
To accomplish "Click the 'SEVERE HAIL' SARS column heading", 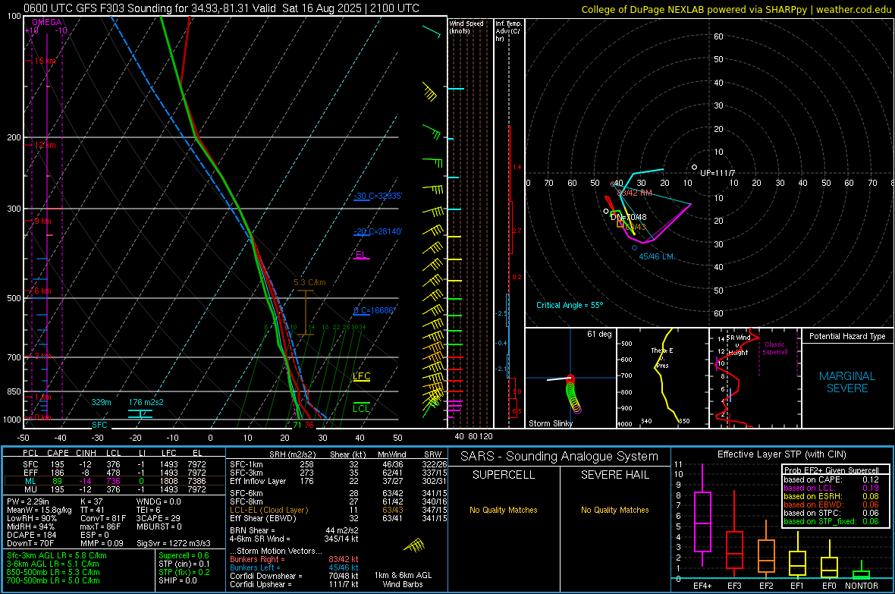I will [x=614, y=475].
